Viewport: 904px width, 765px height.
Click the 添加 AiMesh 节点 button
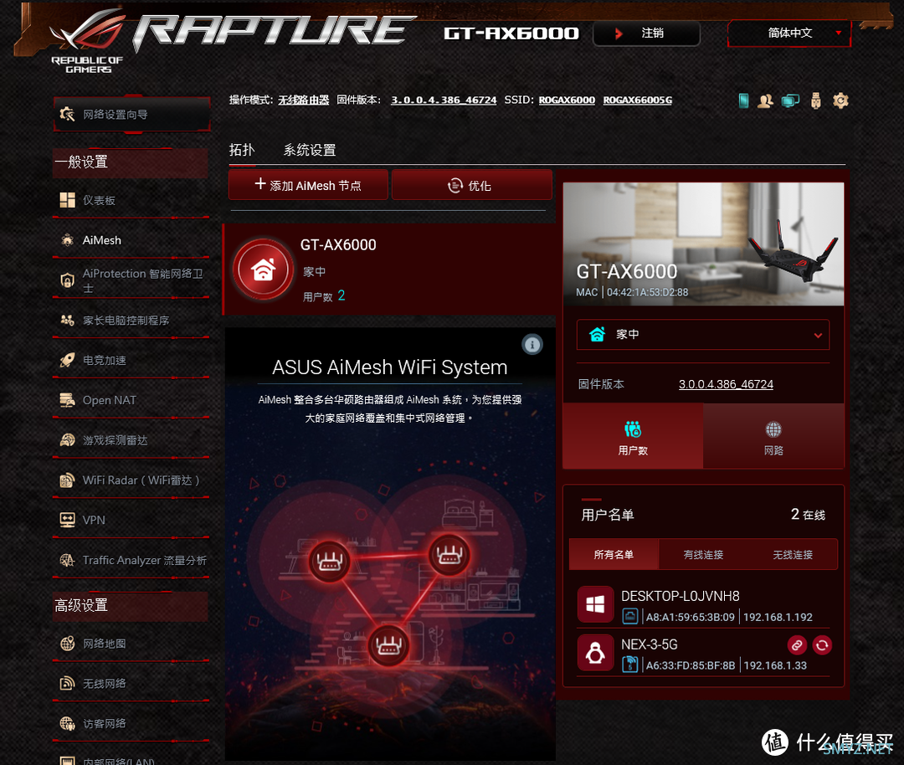308,185
